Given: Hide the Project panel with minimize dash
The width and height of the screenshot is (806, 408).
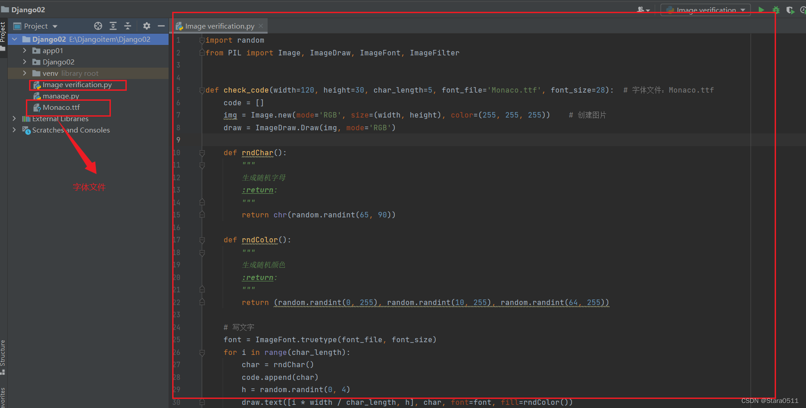Looking at the screenshot, I should (x=161, y=26).
